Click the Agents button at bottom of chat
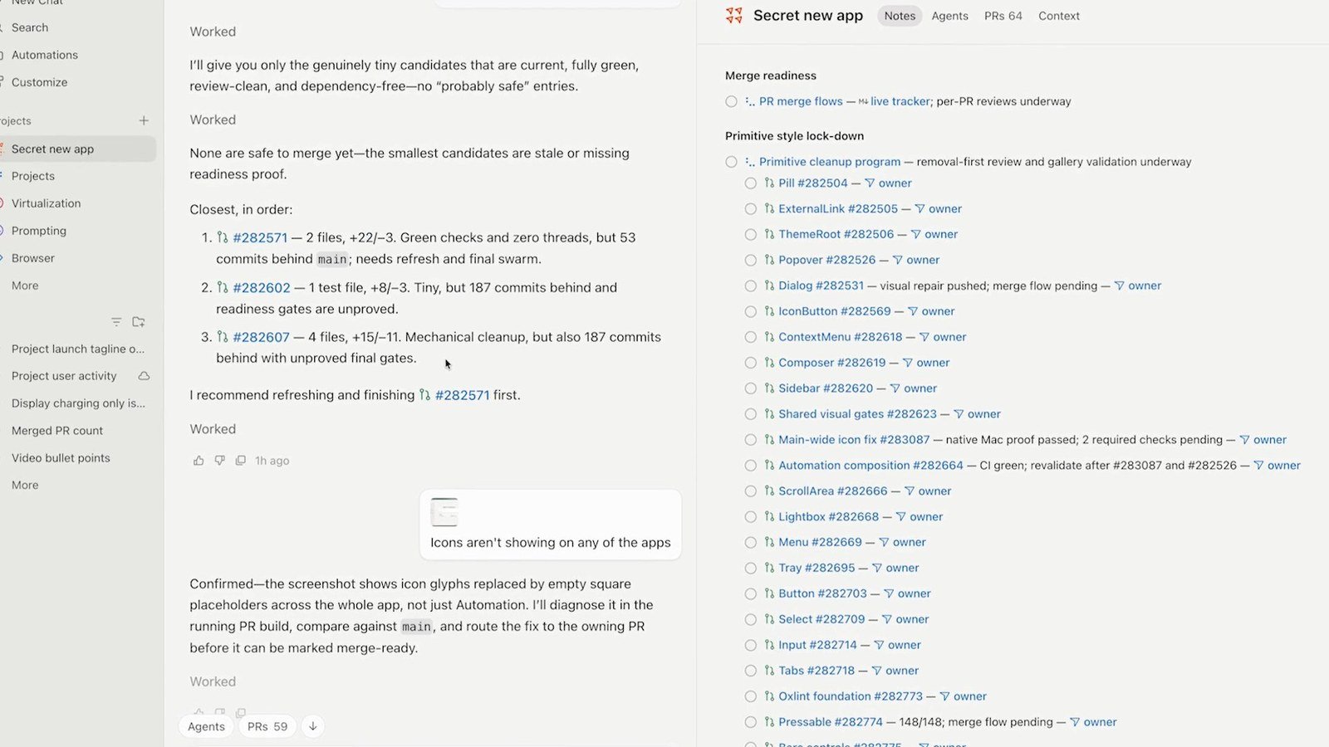The height and width of the screenshot is (747, 1329). point(206,726)
